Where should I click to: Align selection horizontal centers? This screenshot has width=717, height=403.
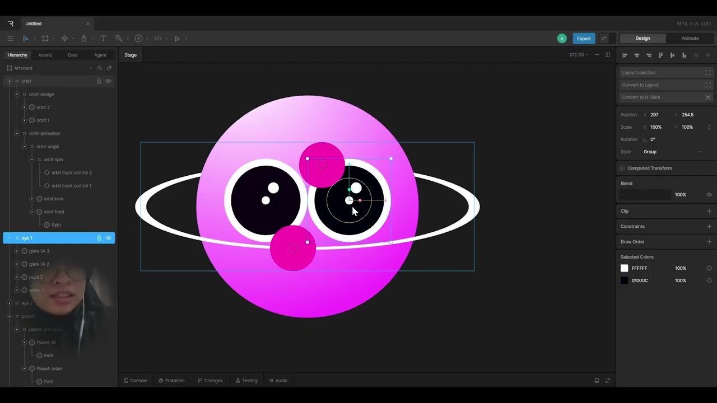pyautogui.click(x=637, y=55)
